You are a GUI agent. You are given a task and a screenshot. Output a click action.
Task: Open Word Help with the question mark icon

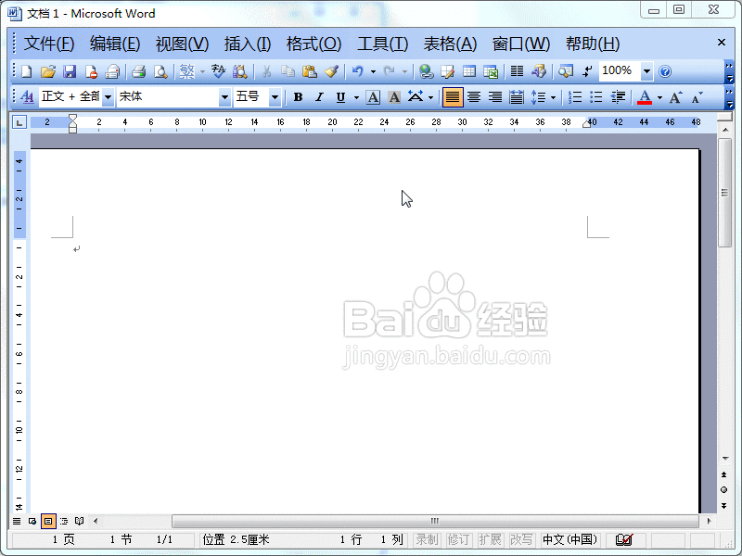click(665, 71)
